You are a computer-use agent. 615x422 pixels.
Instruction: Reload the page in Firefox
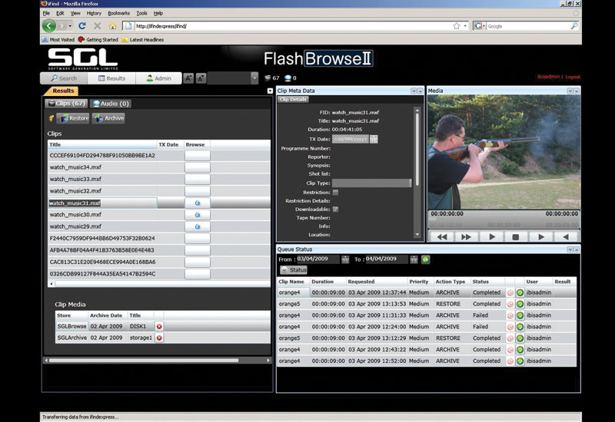click(82, 26)
